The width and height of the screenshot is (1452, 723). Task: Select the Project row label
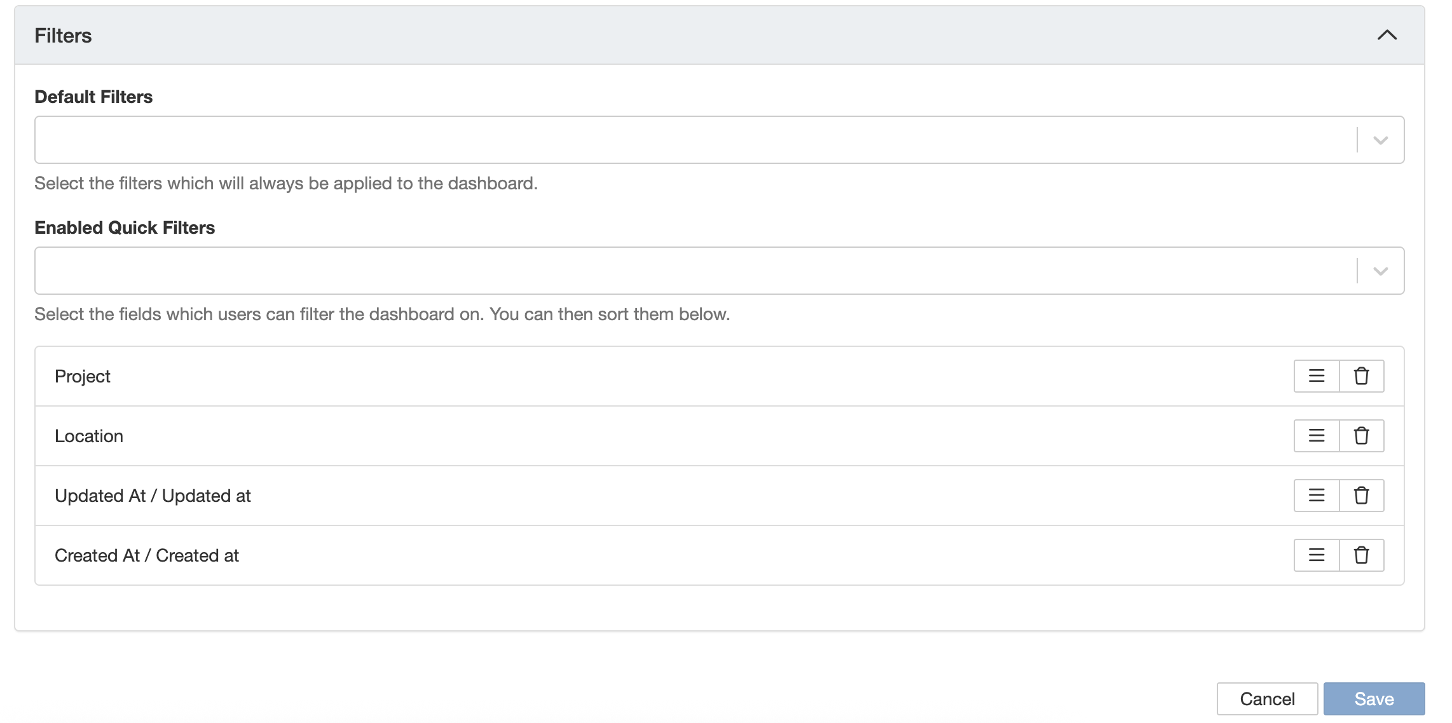pos(83,376)
